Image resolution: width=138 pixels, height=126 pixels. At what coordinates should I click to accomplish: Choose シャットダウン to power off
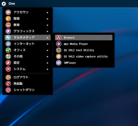point(28,90)
